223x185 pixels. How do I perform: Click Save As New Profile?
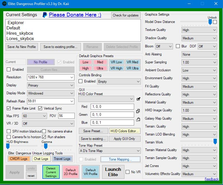coord(21,47)
